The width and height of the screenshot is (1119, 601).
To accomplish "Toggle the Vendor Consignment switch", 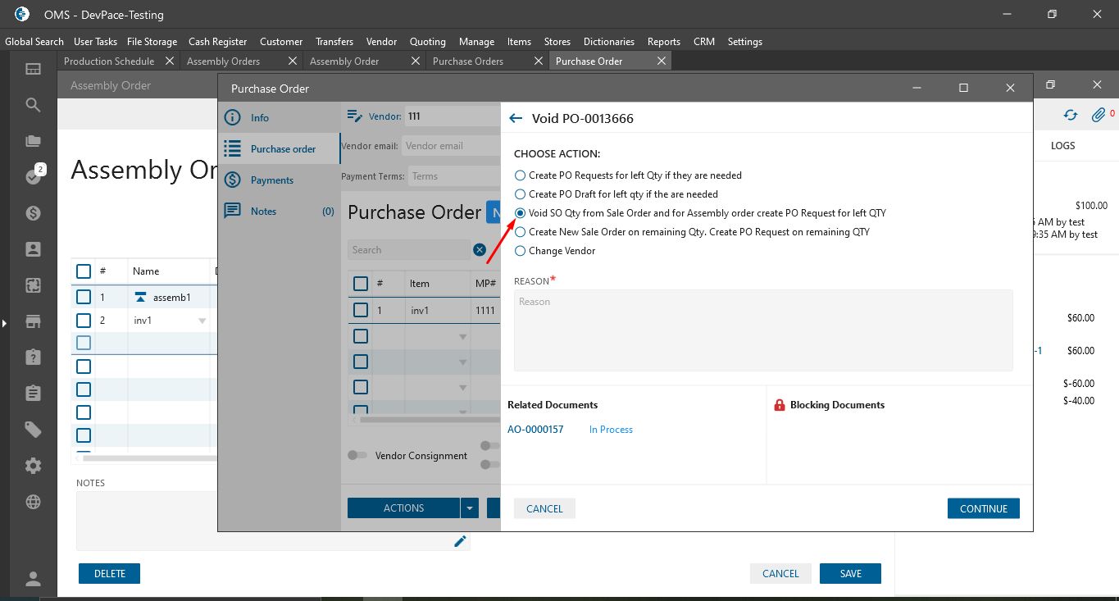I will click(357, 456).
